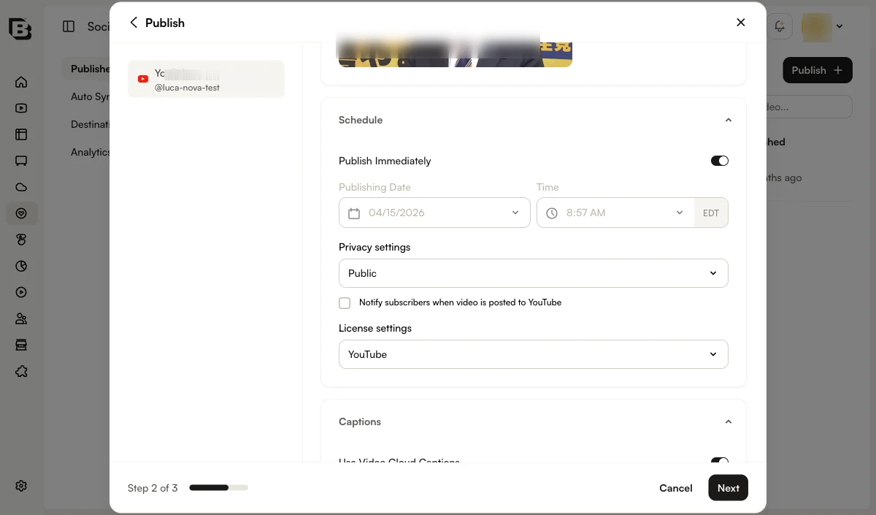Open the interactivity icon below Social
This screenshot has height=515, width=876.
coord(21,240)
